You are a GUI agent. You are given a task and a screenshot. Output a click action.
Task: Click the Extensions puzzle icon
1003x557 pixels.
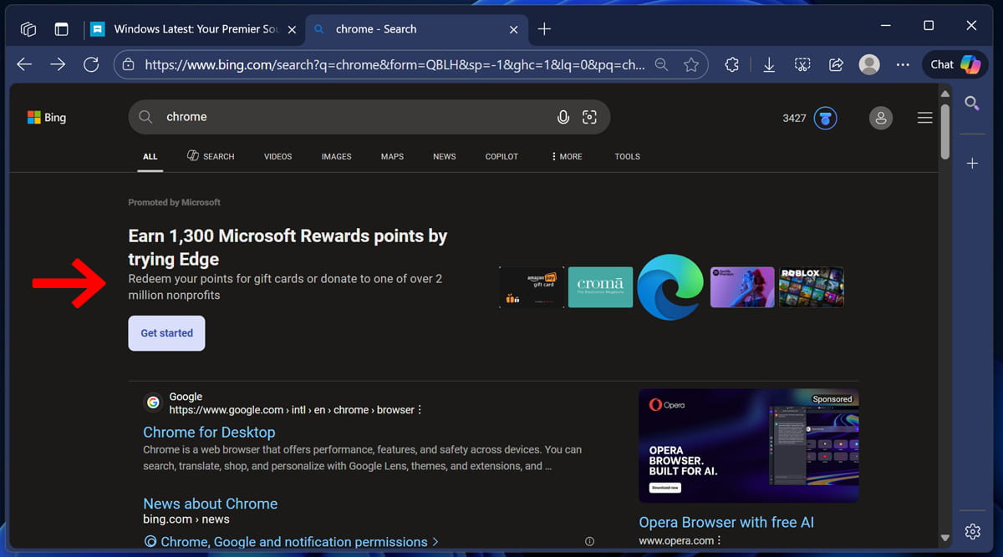731,64
